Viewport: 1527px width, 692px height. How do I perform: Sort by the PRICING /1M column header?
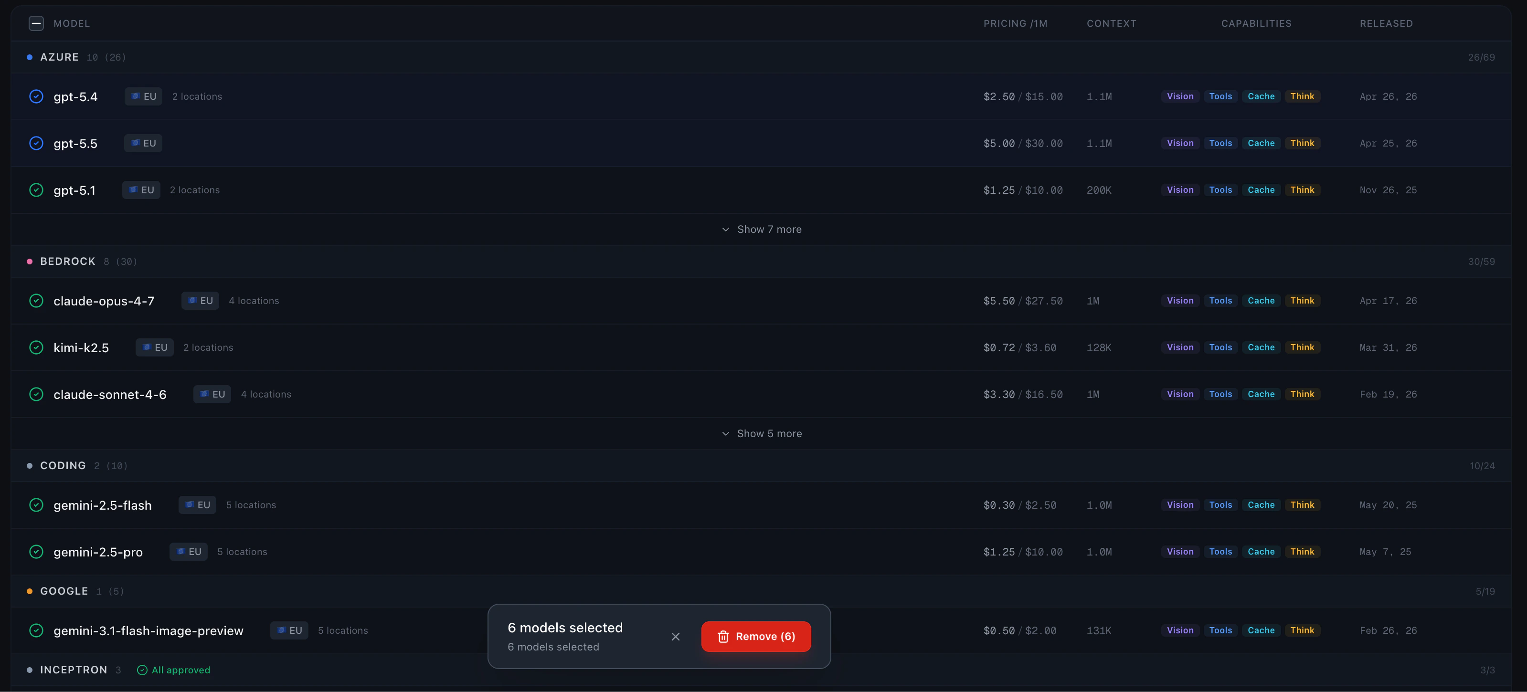[x=1016, y=24]
